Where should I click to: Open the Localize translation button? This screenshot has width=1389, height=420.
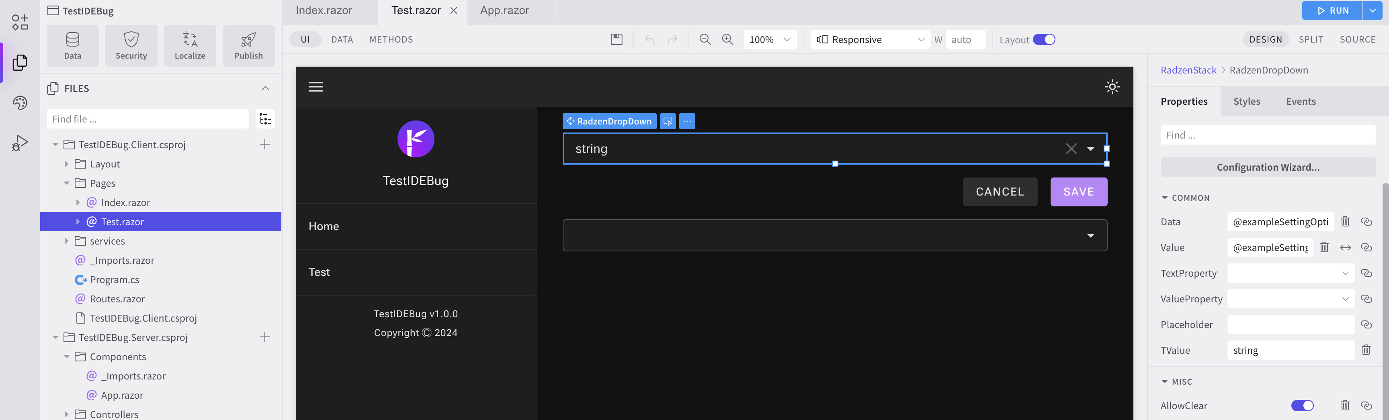[190, 46]
